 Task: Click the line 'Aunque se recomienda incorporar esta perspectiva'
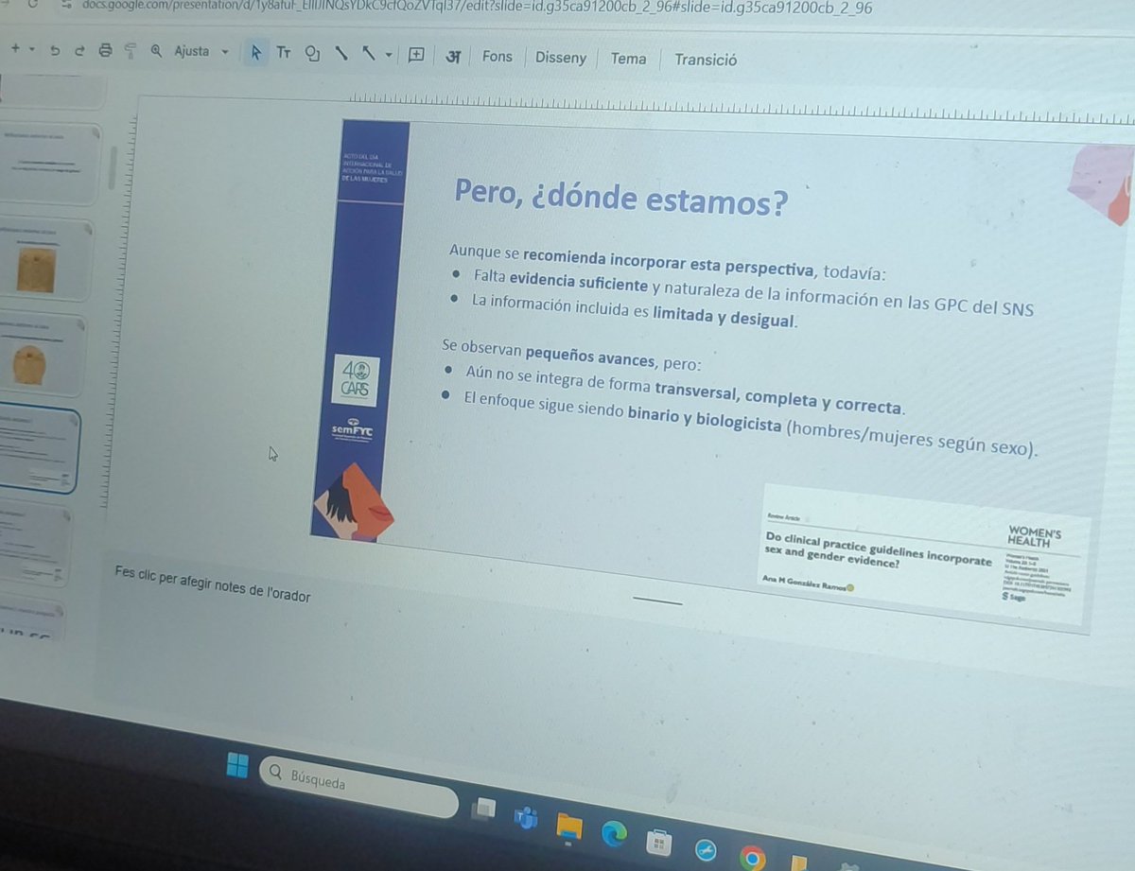pyautogui.click(x=668, y=262)
